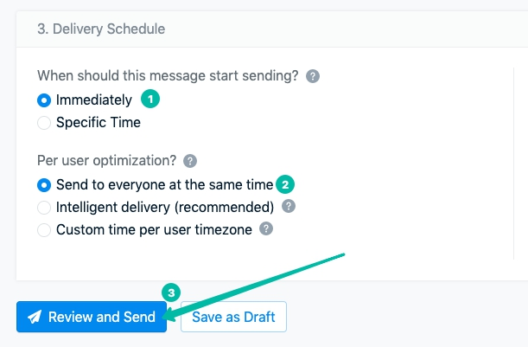
Task: Click help icon beside 'When should this message start sending?'
Action: [x=313, y=76]
